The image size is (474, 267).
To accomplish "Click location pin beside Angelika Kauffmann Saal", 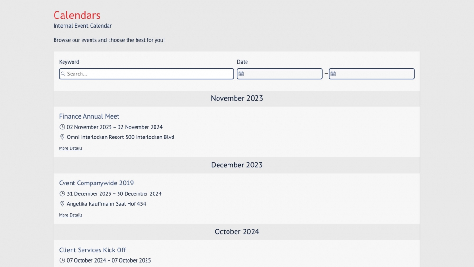I will pos(62,204).
